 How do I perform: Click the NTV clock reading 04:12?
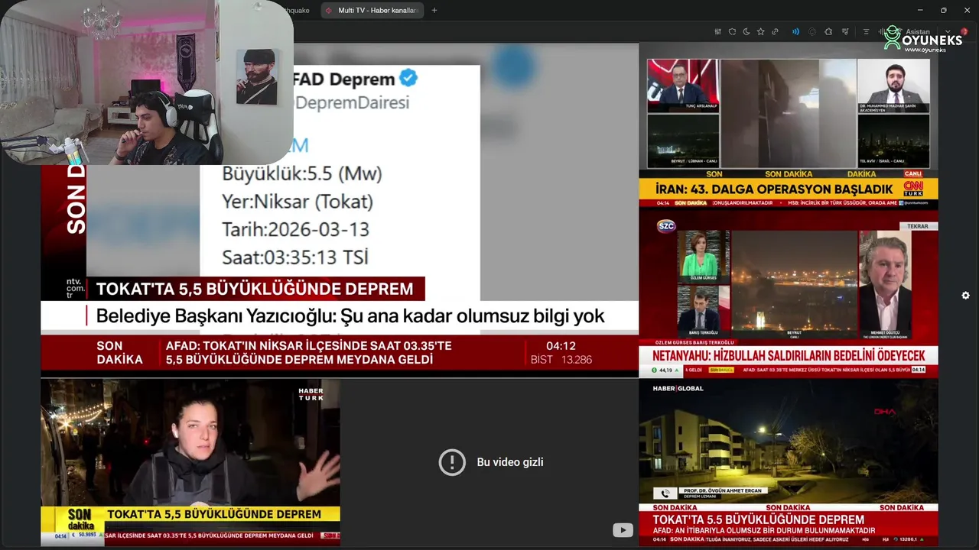(561, 346)
